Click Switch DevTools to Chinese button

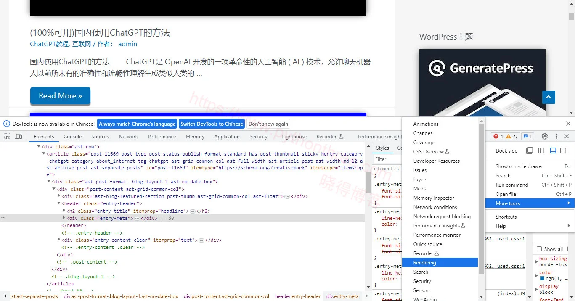click(212, 124)
